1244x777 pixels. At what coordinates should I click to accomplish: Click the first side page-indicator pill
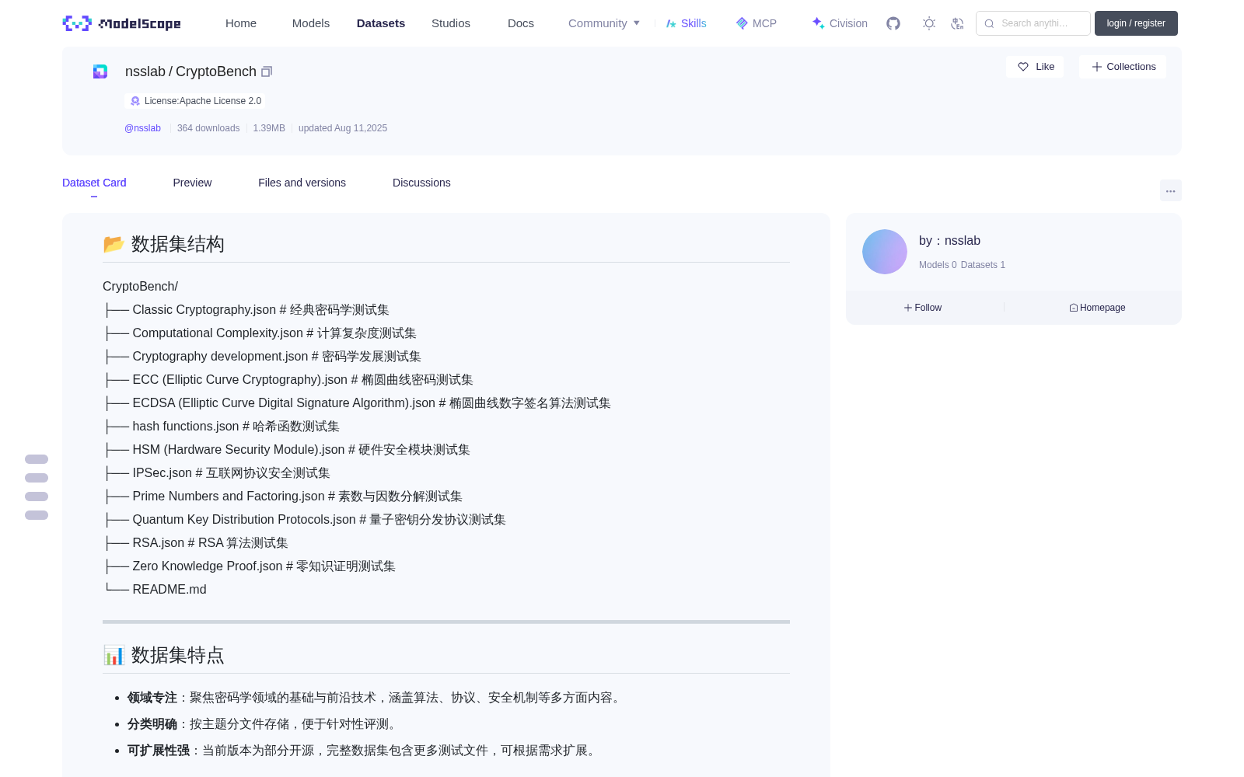37,459
